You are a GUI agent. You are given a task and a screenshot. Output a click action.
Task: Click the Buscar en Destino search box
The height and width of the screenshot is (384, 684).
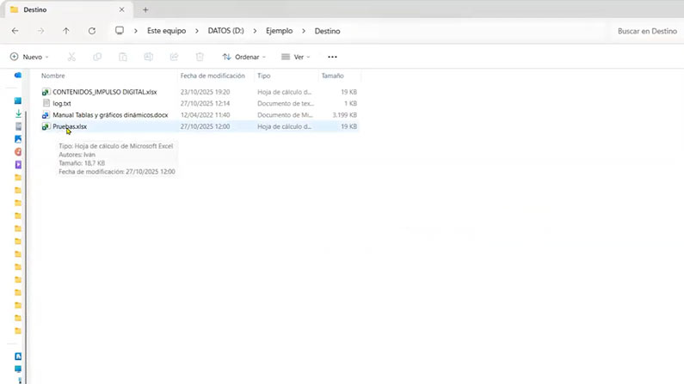pyautogui.click(x=646, y=31)
